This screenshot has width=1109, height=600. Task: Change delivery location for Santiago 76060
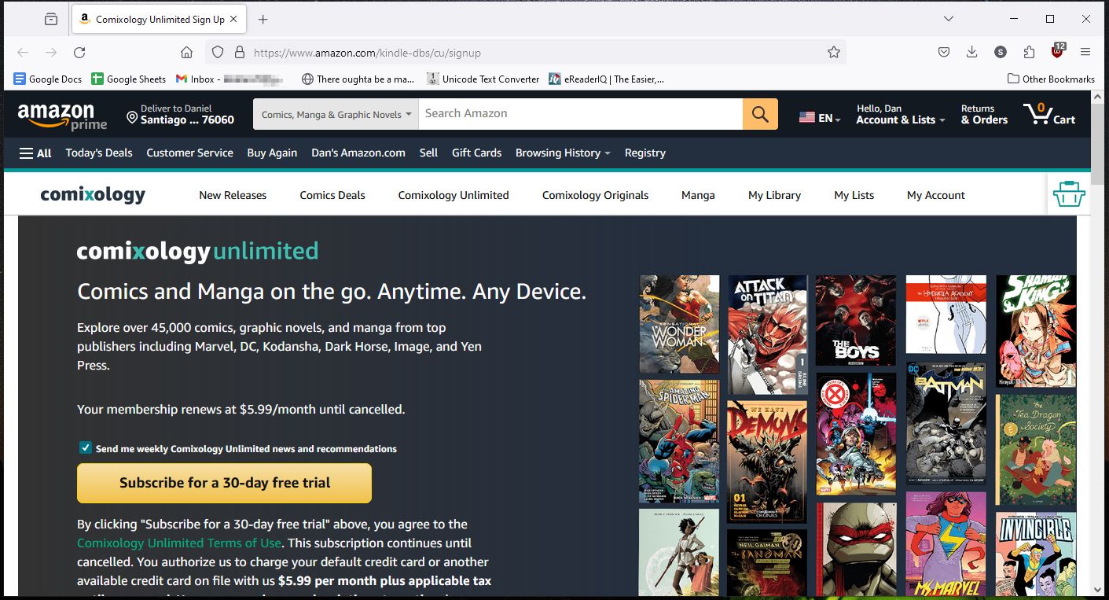[x=181, y=115]
